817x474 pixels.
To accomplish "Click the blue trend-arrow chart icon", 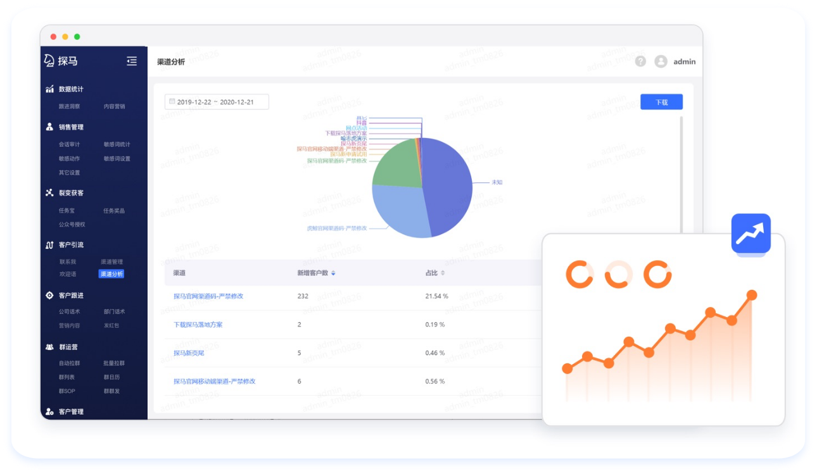I will tap(750, 234).
